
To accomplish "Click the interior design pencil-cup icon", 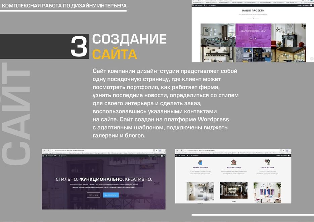I will coord(200,162).
